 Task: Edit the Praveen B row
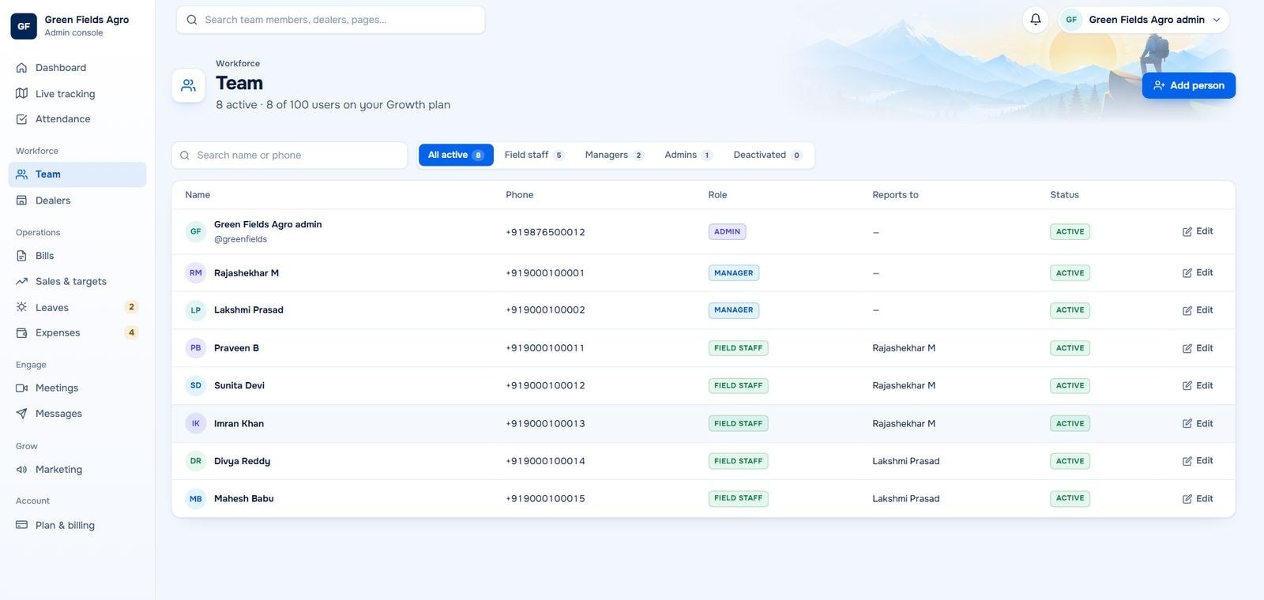click(1198, 348)
